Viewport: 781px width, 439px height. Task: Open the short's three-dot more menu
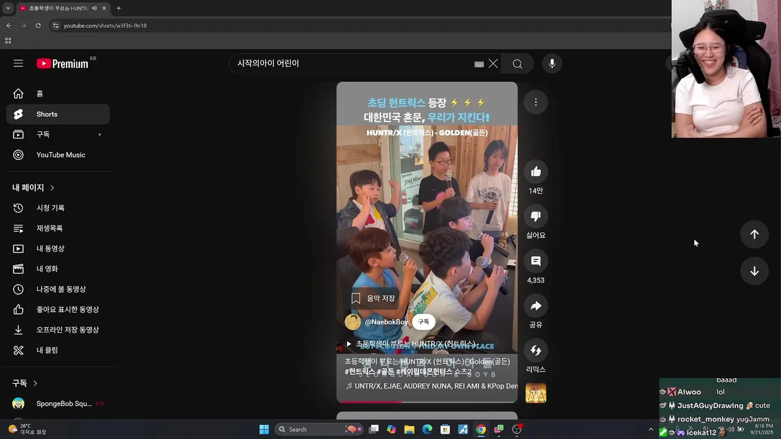536,102
